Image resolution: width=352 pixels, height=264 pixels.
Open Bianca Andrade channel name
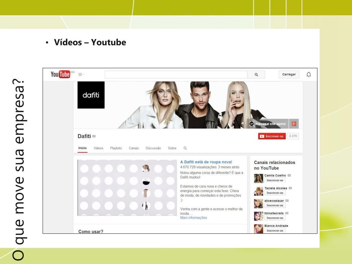(276, 226)
